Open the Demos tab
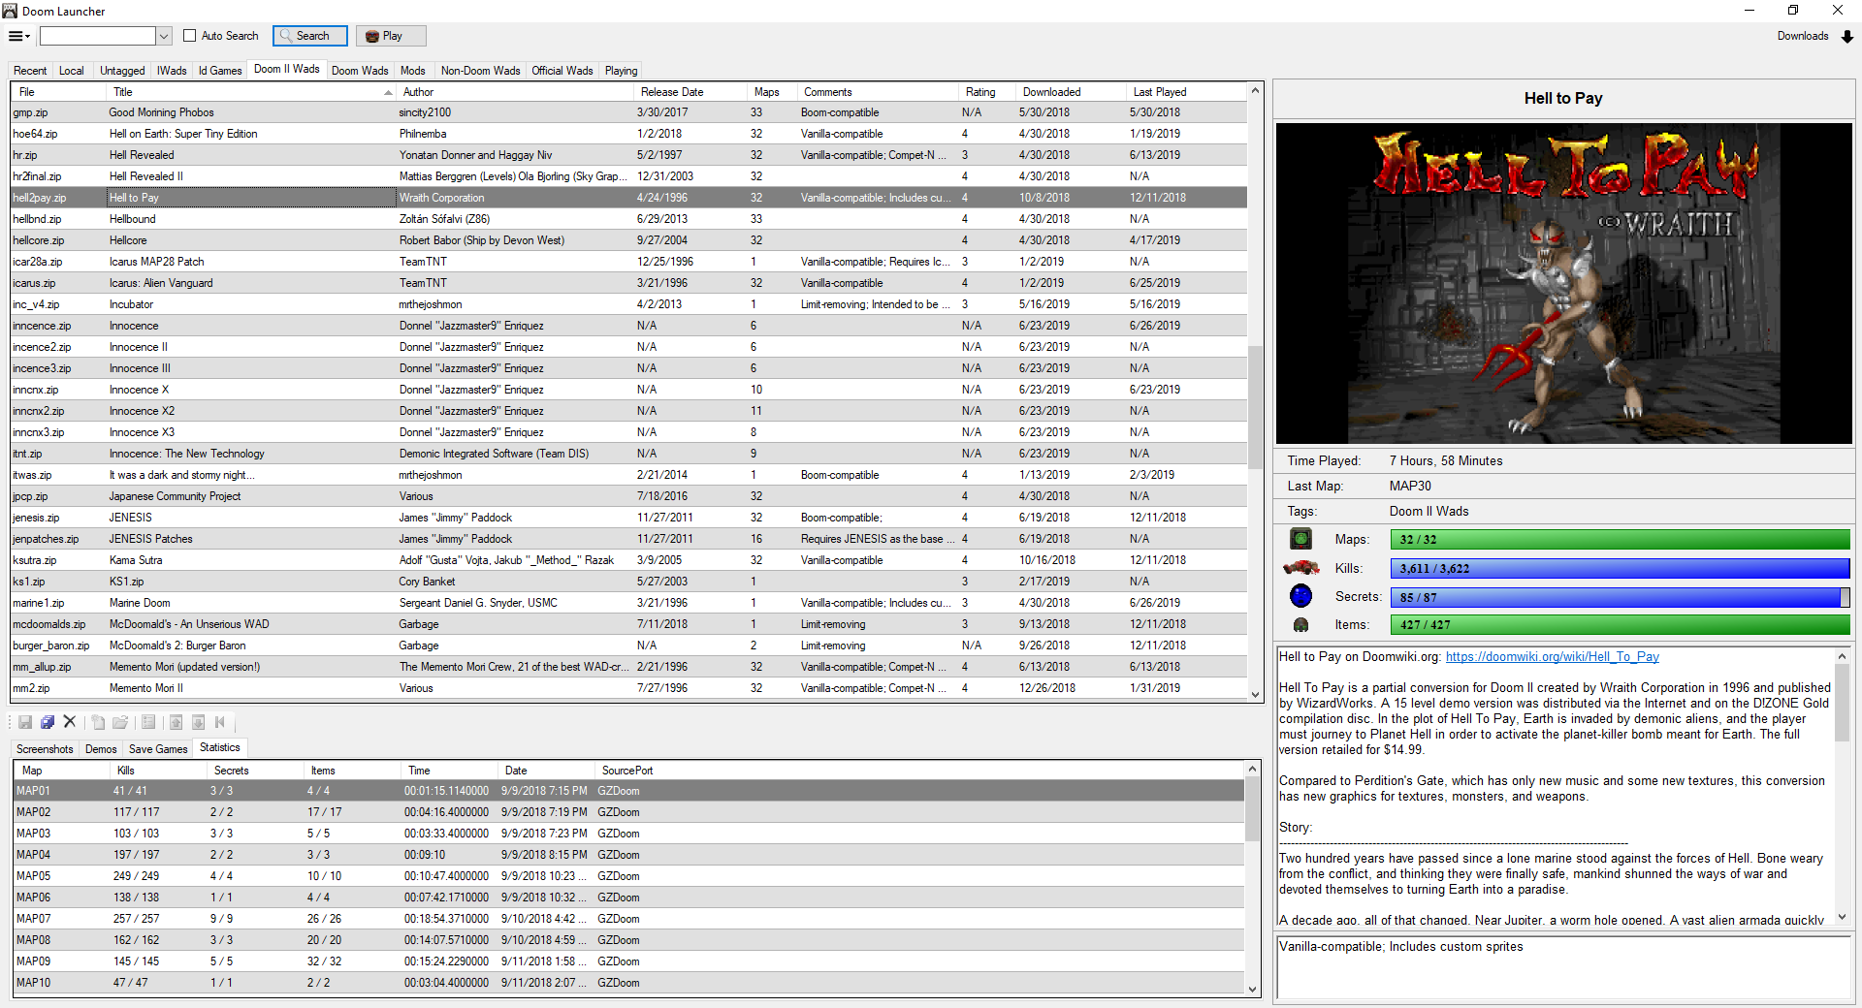This screenshot has height=1008, width=1862. point(101,749)
